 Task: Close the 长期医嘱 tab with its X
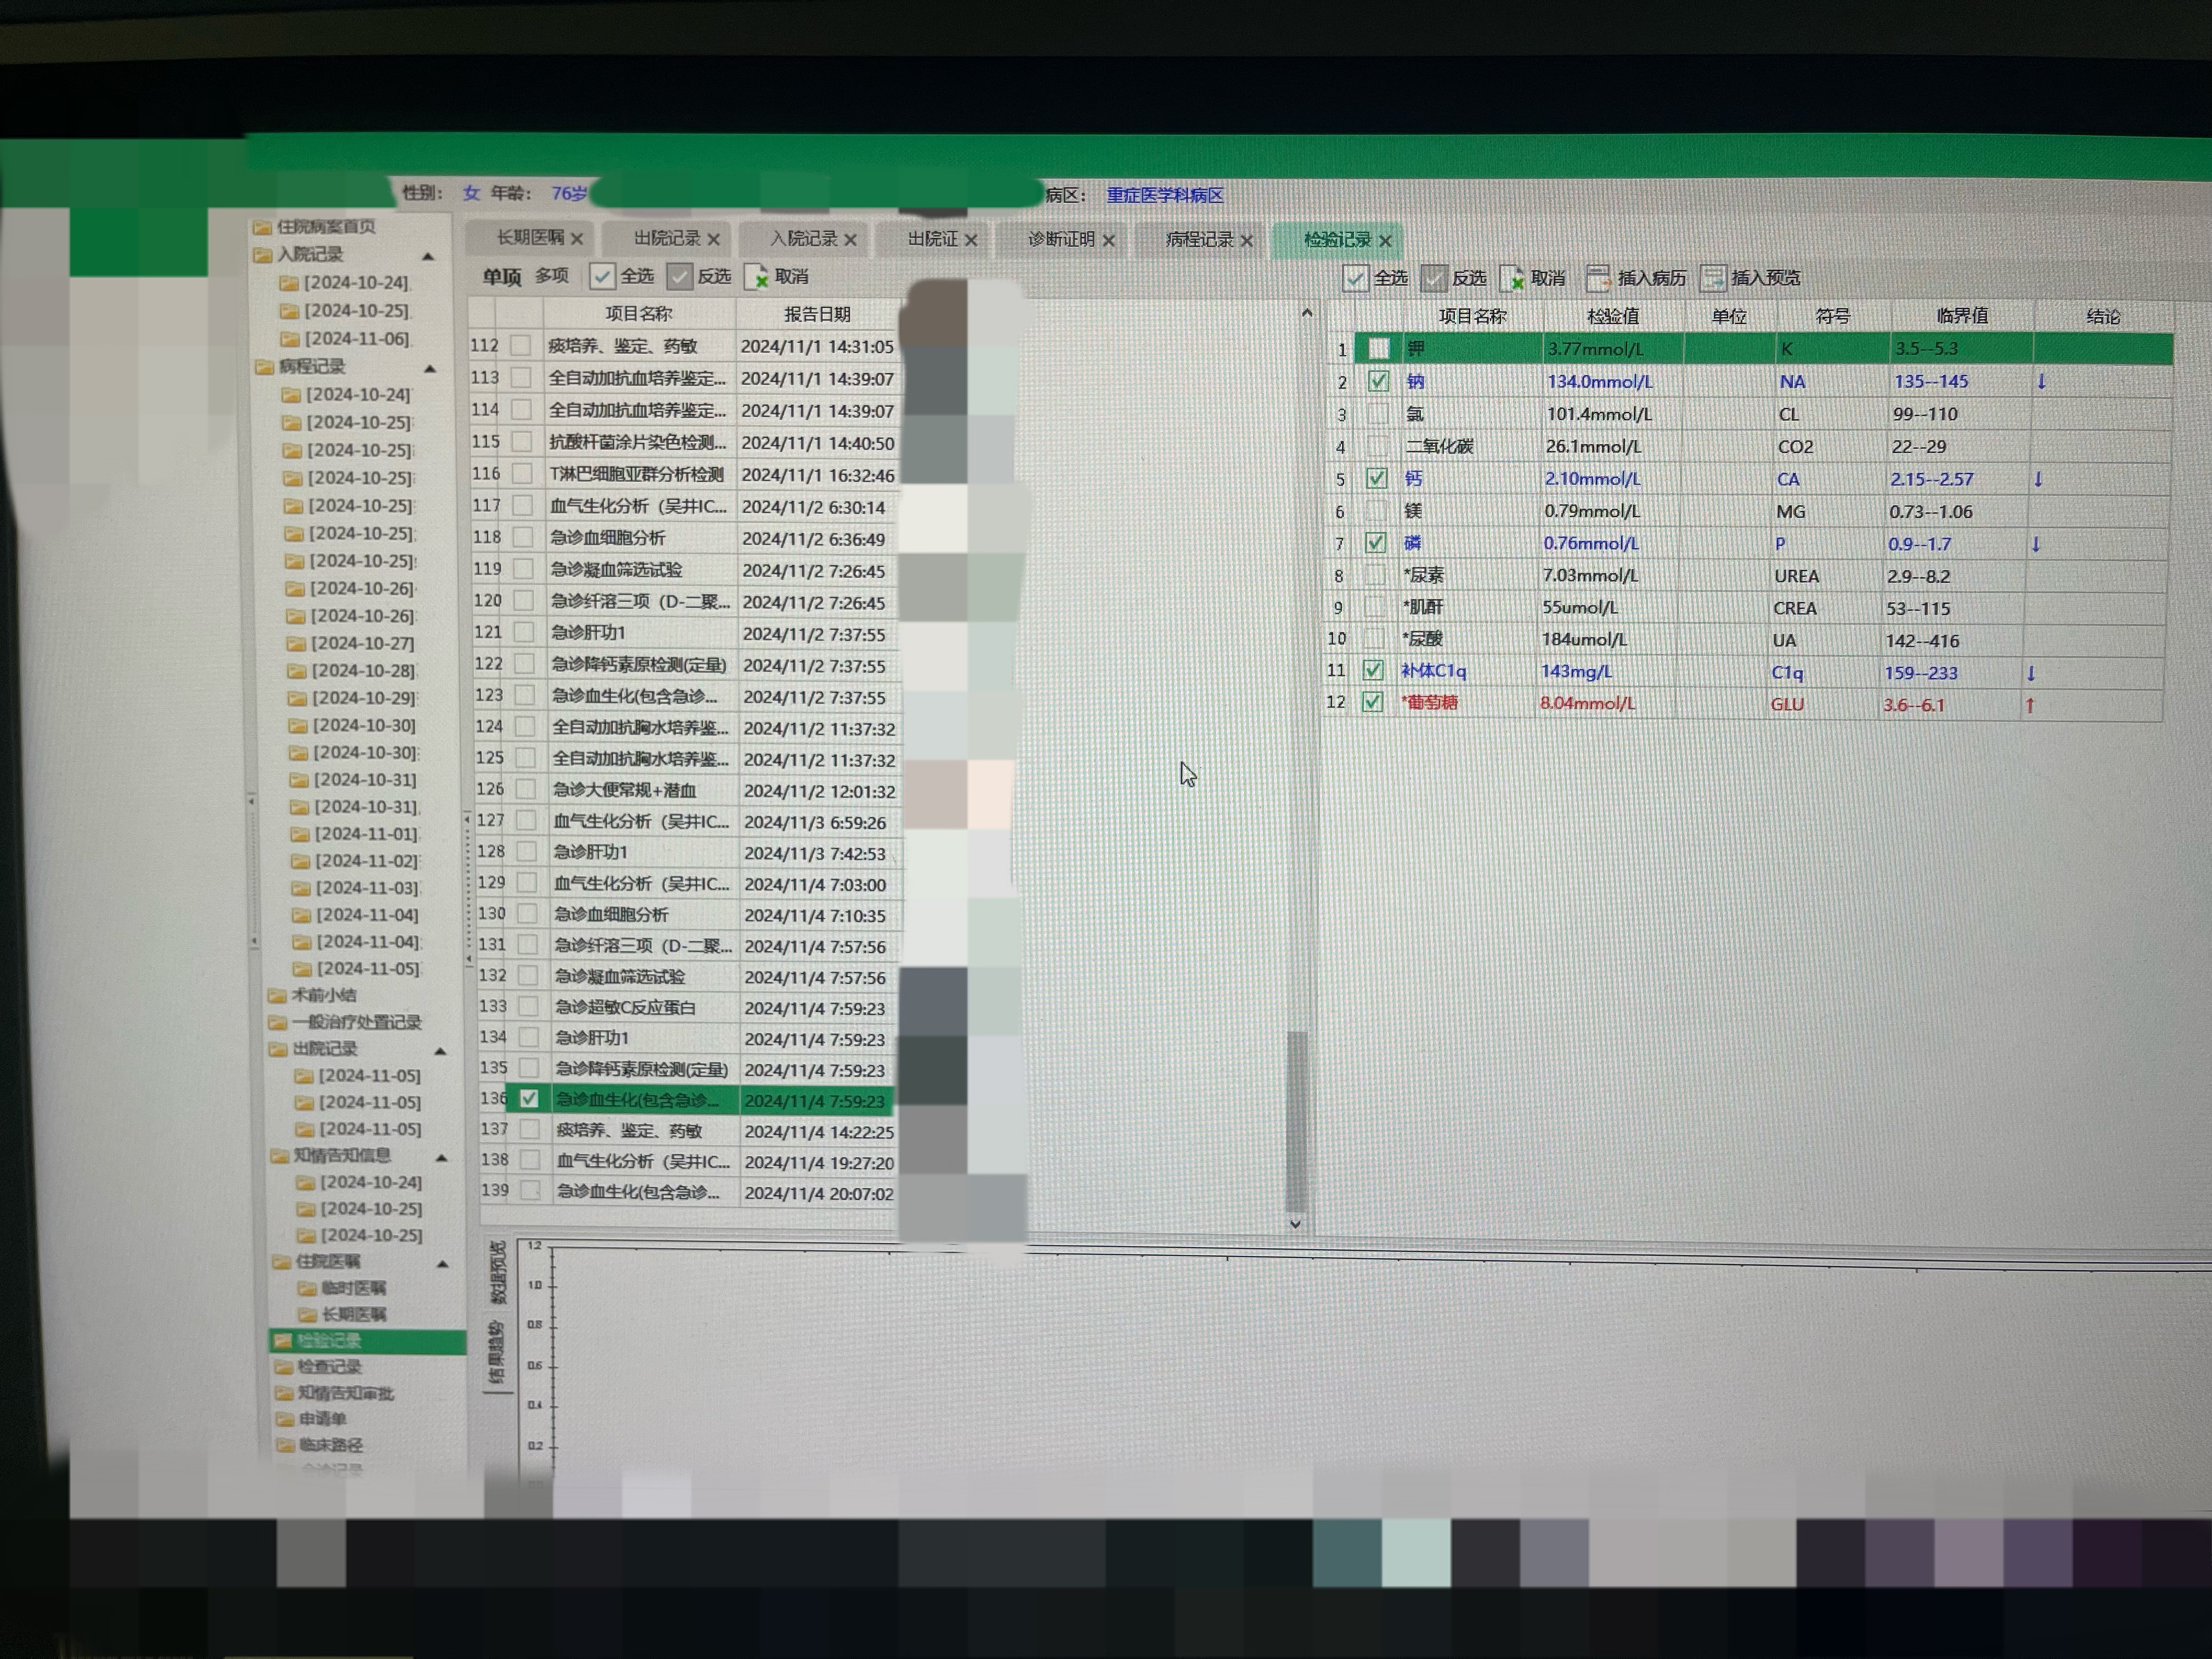point(577,239)
